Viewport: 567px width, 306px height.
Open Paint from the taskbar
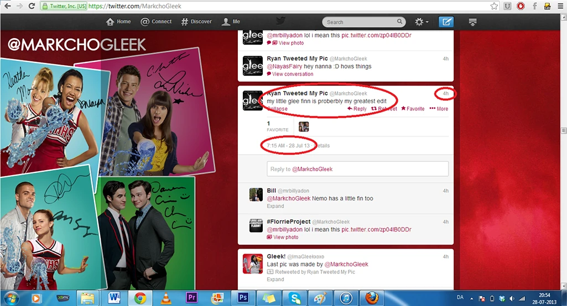320,298
